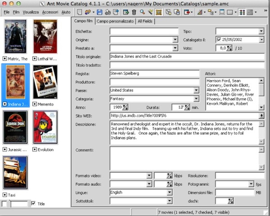Open the Visualizza menu

coord(31,12)
